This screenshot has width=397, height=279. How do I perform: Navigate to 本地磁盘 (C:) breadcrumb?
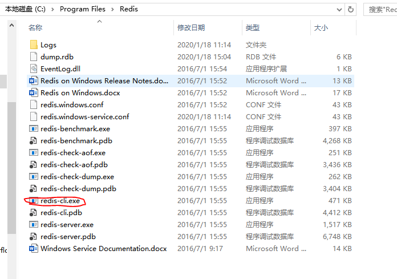click(25, 9)
